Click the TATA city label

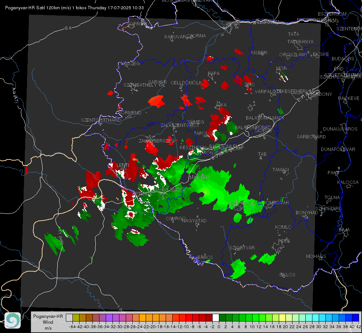pyautogui.click(x=294, y=34)
